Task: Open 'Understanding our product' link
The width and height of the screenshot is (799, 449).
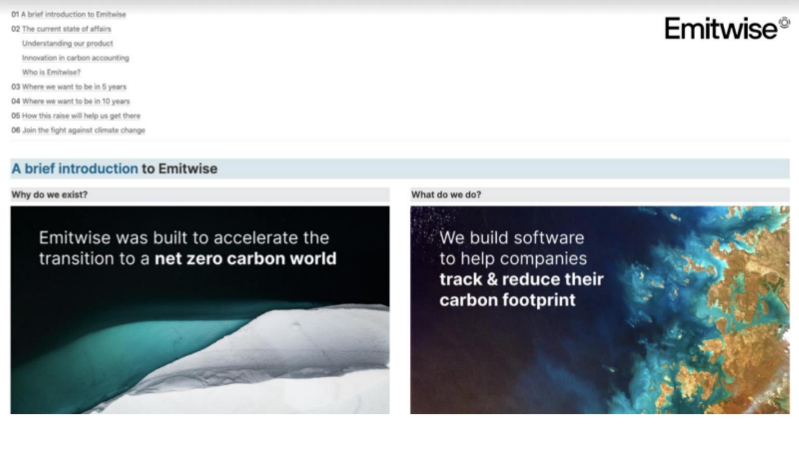Action: pos(68,43)
